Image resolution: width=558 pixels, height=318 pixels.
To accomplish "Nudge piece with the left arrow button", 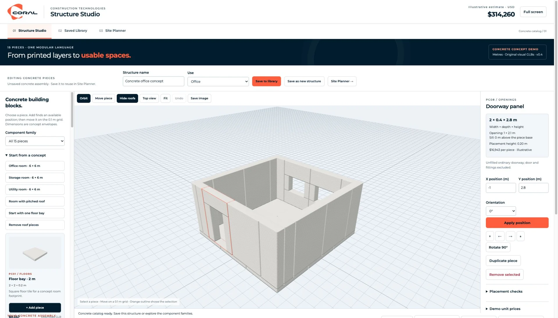I will pos(500,236).
